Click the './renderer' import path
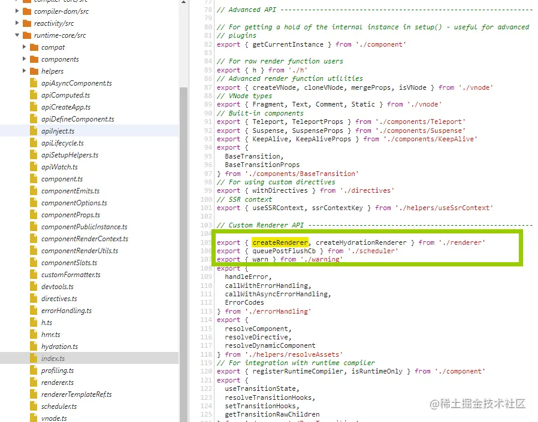This screenshot has width=538, height=422. click(462, 242)
